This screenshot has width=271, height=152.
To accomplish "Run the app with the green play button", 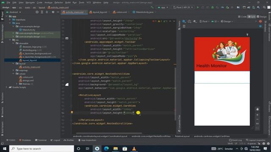I will [x=198, y=8].
